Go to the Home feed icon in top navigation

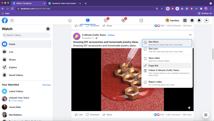[x=70, y=20]
